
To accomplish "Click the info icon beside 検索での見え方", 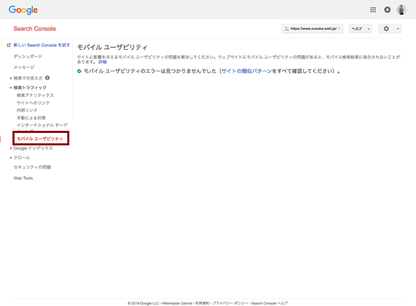I will 47,78.
